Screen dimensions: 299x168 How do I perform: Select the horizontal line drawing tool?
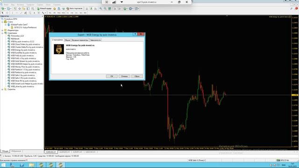pyautogui.click(x=17, y=13)
